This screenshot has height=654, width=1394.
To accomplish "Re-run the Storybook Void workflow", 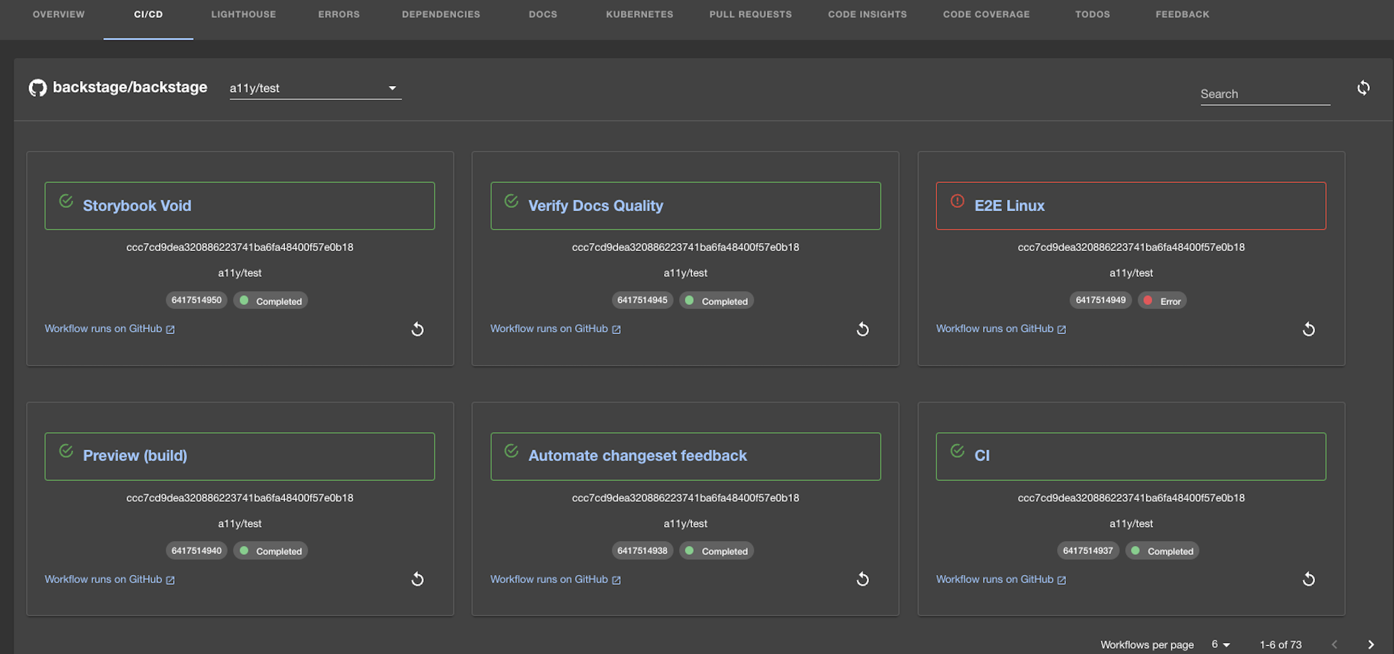I will click(417, 329).
